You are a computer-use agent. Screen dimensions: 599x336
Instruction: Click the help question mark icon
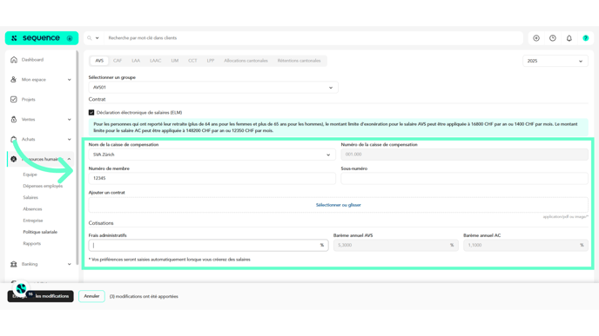[586, 38]
